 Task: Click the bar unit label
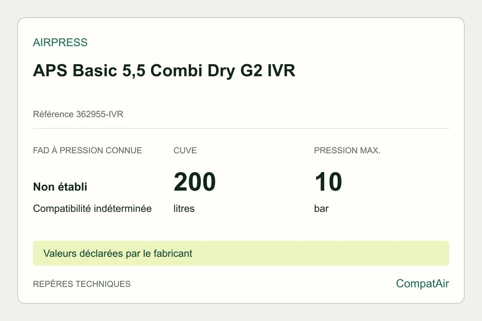click(321, 209)
